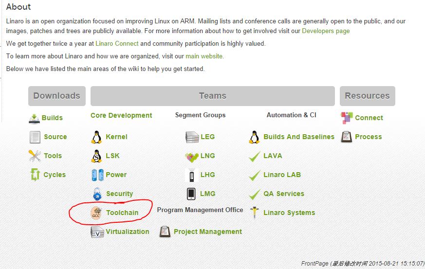
Task: Visit the main website link
Action: coord(204,56)
